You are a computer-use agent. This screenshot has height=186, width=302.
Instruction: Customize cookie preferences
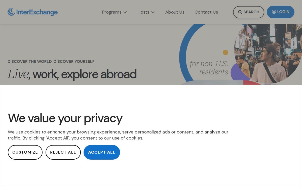(25, 152)
